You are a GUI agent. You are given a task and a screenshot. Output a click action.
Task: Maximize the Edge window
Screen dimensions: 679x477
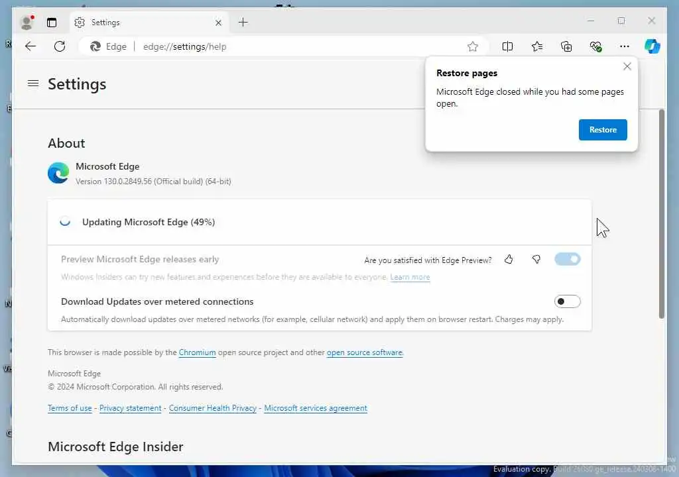click(x=621, y=21)
